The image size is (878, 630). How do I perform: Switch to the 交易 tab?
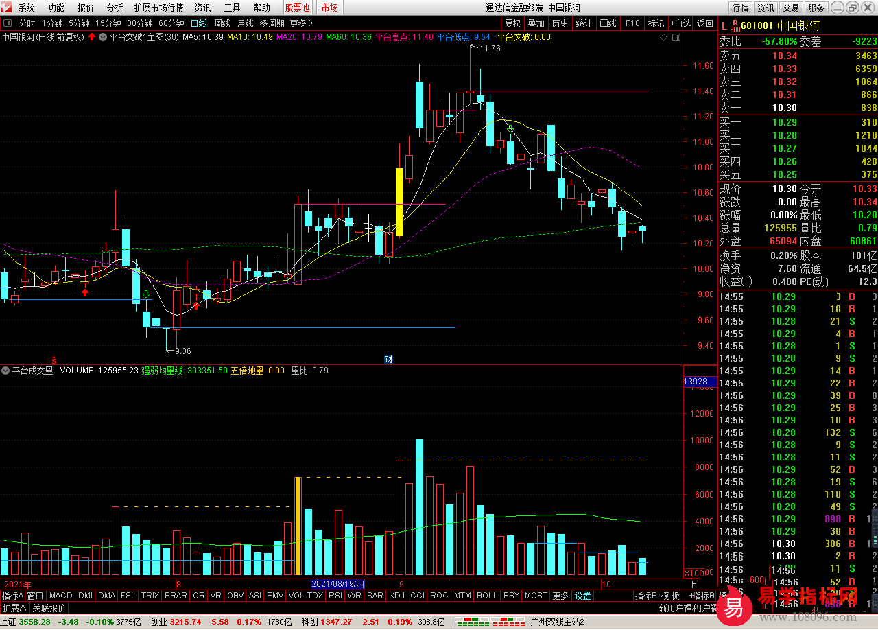coord(791,8)
